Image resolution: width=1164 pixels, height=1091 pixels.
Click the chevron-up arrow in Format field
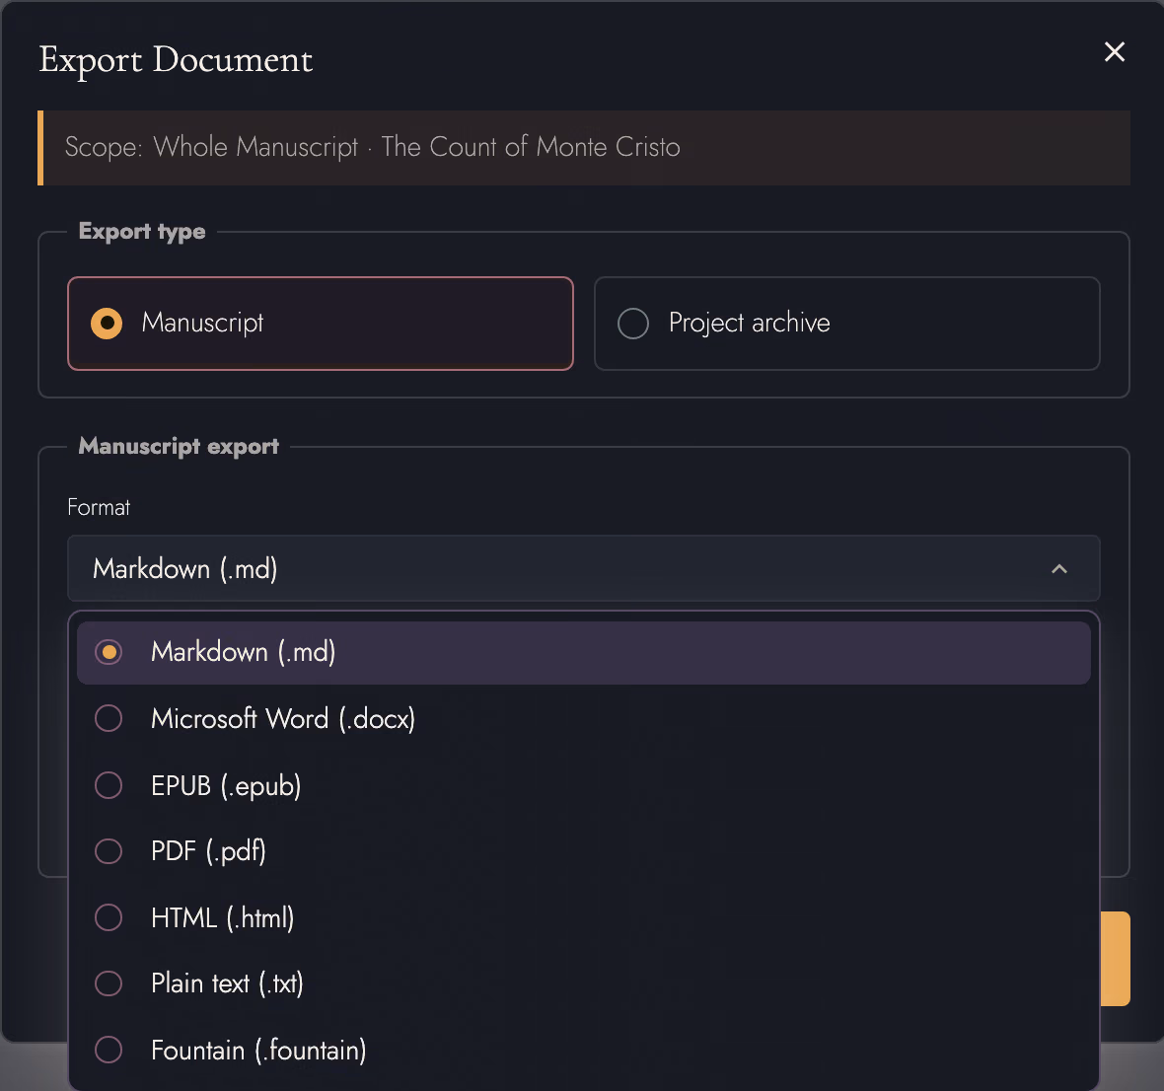(1059, 569)
